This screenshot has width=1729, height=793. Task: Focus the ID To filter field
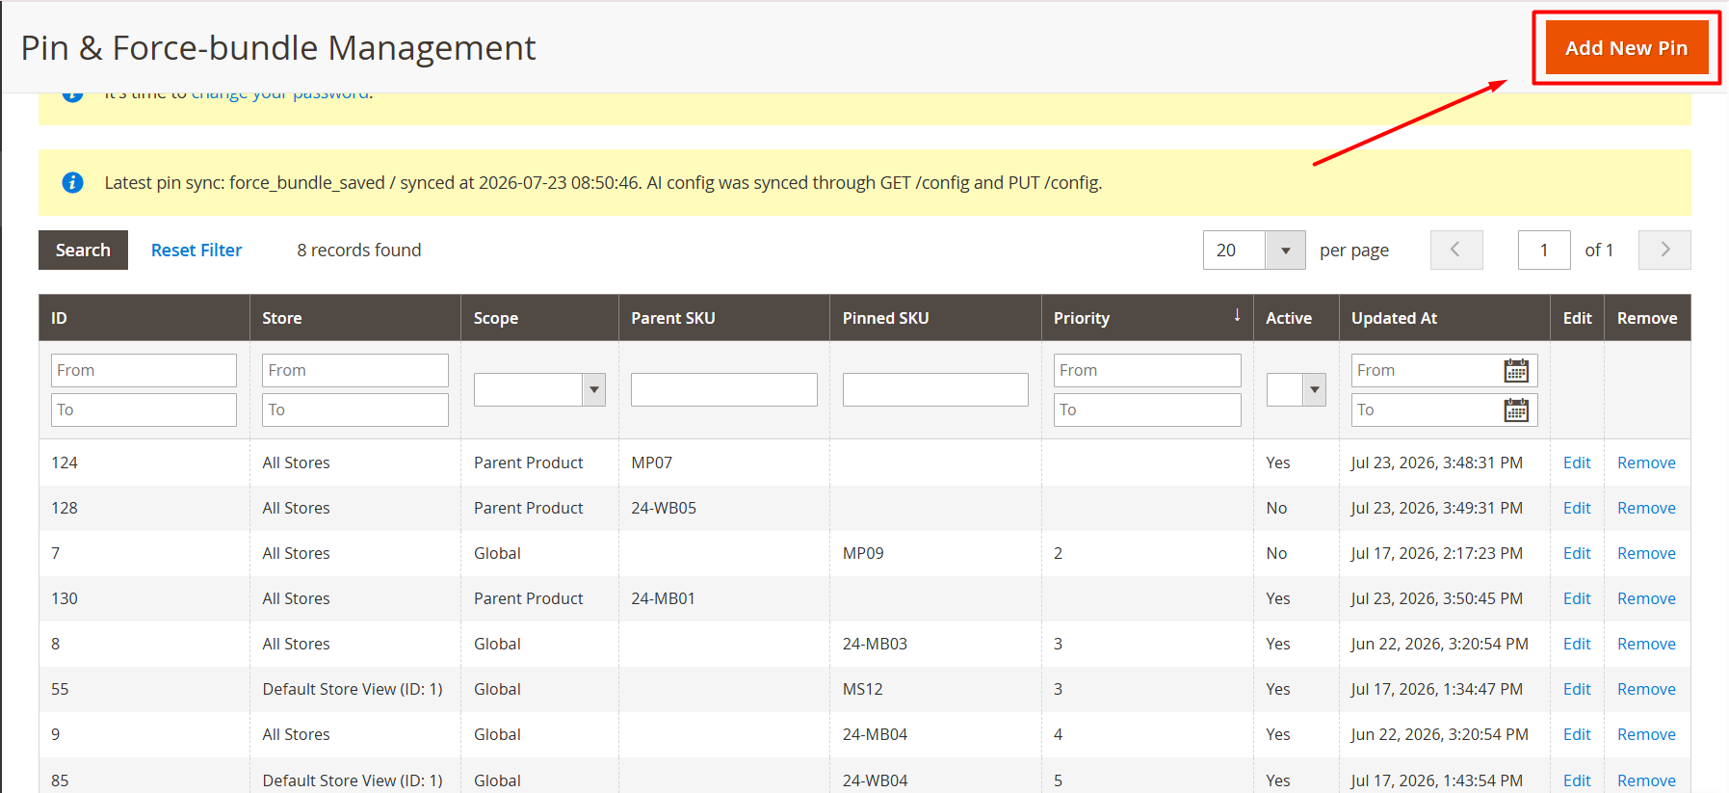pos(144,410)
